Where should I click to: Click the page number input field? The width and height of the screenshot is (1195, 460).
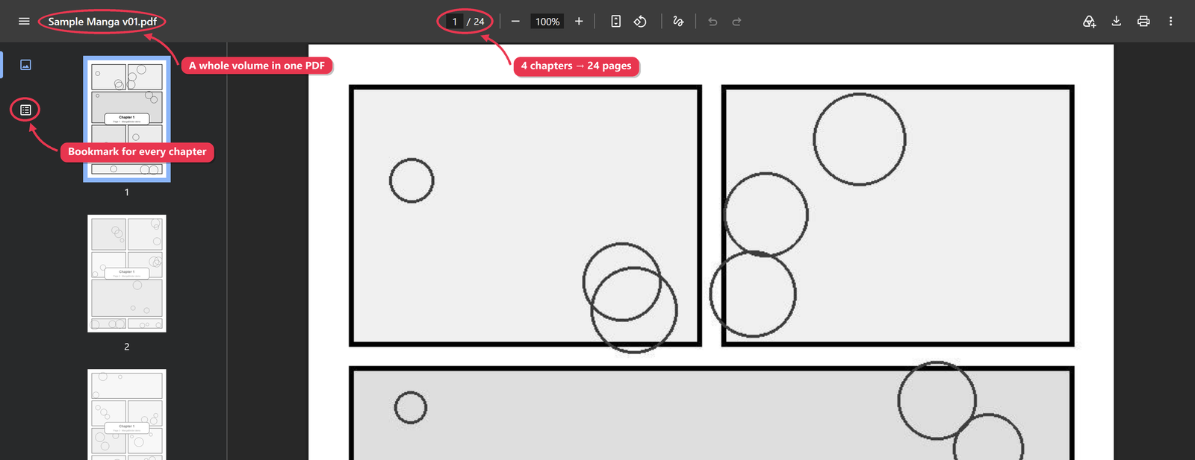(x=454, y=22)
